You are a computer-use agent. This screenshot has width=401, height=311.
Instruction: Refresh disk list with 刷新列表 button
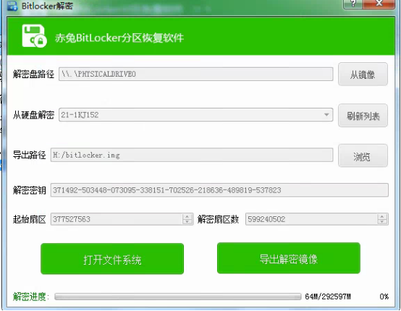tap(363, 116)
